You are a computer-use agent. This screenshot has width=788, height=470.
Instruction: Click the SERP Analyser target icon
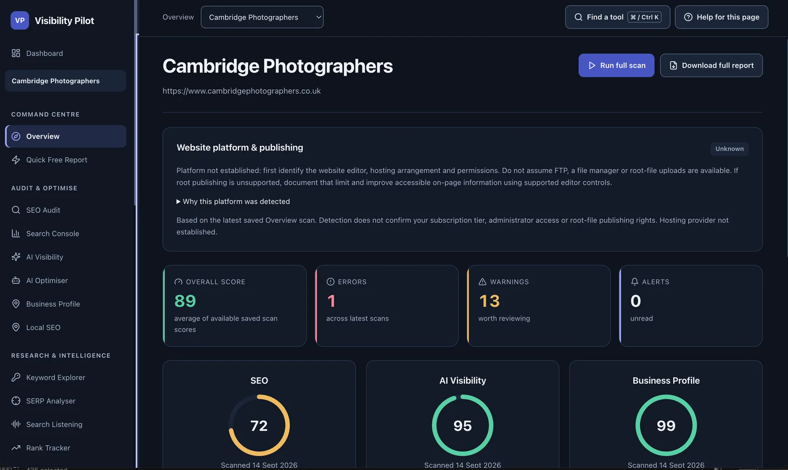click(16, 401)
